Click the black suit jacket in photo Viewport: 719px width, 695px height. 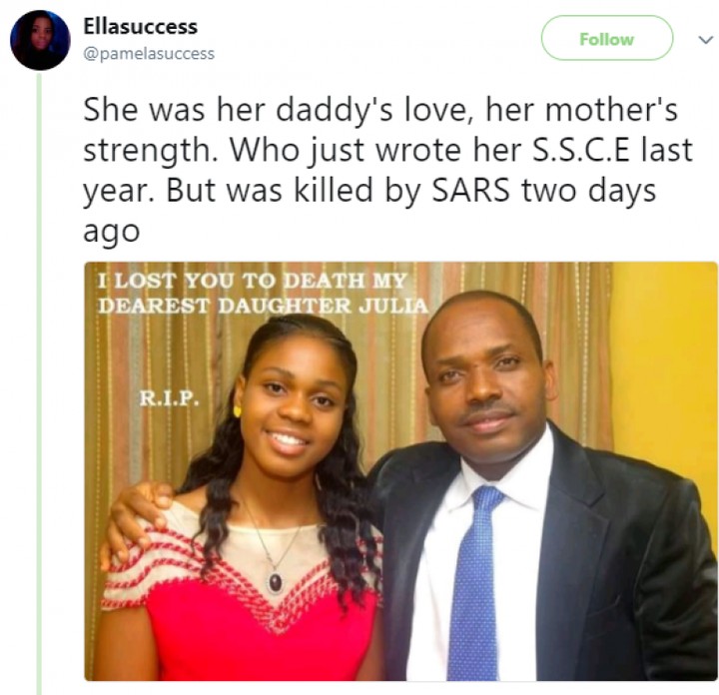click(x=619, y=579)
